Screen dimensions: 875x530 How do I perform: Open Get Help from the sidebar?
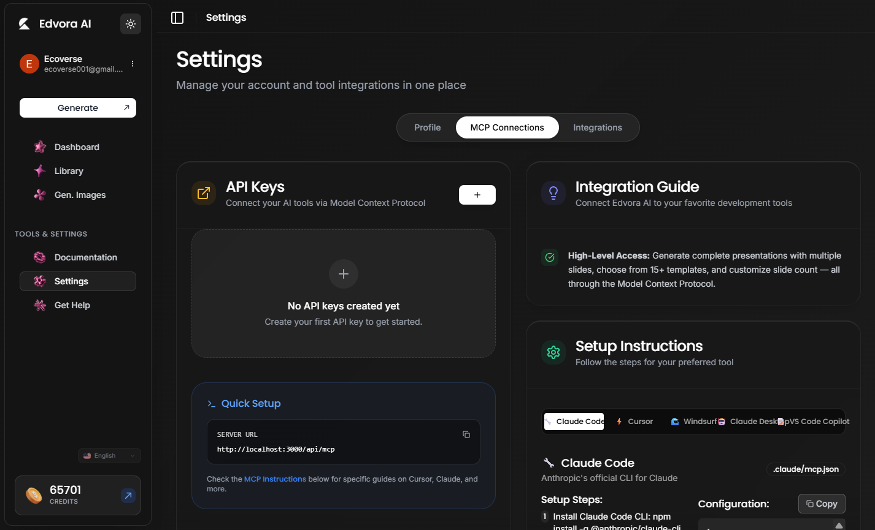tap(78, 305)
